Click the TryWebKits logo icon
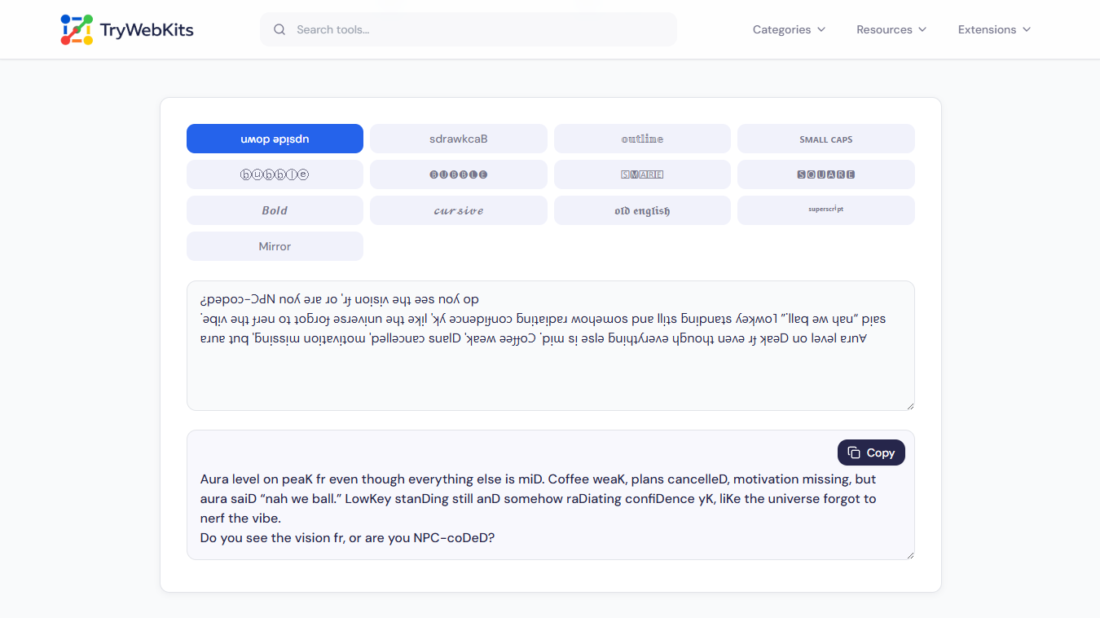 [77, 29]
